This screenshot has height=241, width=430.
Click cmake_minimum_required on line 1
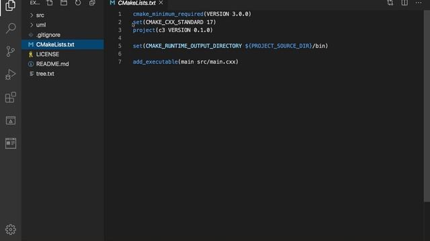pyautogui.click(x=168, y=14)
